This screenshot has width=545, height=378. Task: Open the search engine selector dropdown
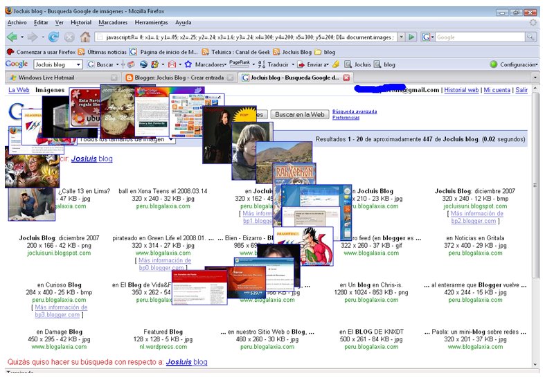(x=428, y=37)
